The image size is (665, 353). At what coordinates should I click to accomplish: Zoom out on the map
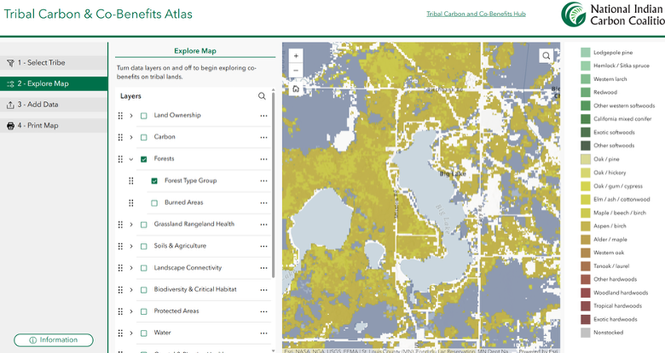(296, 71)
